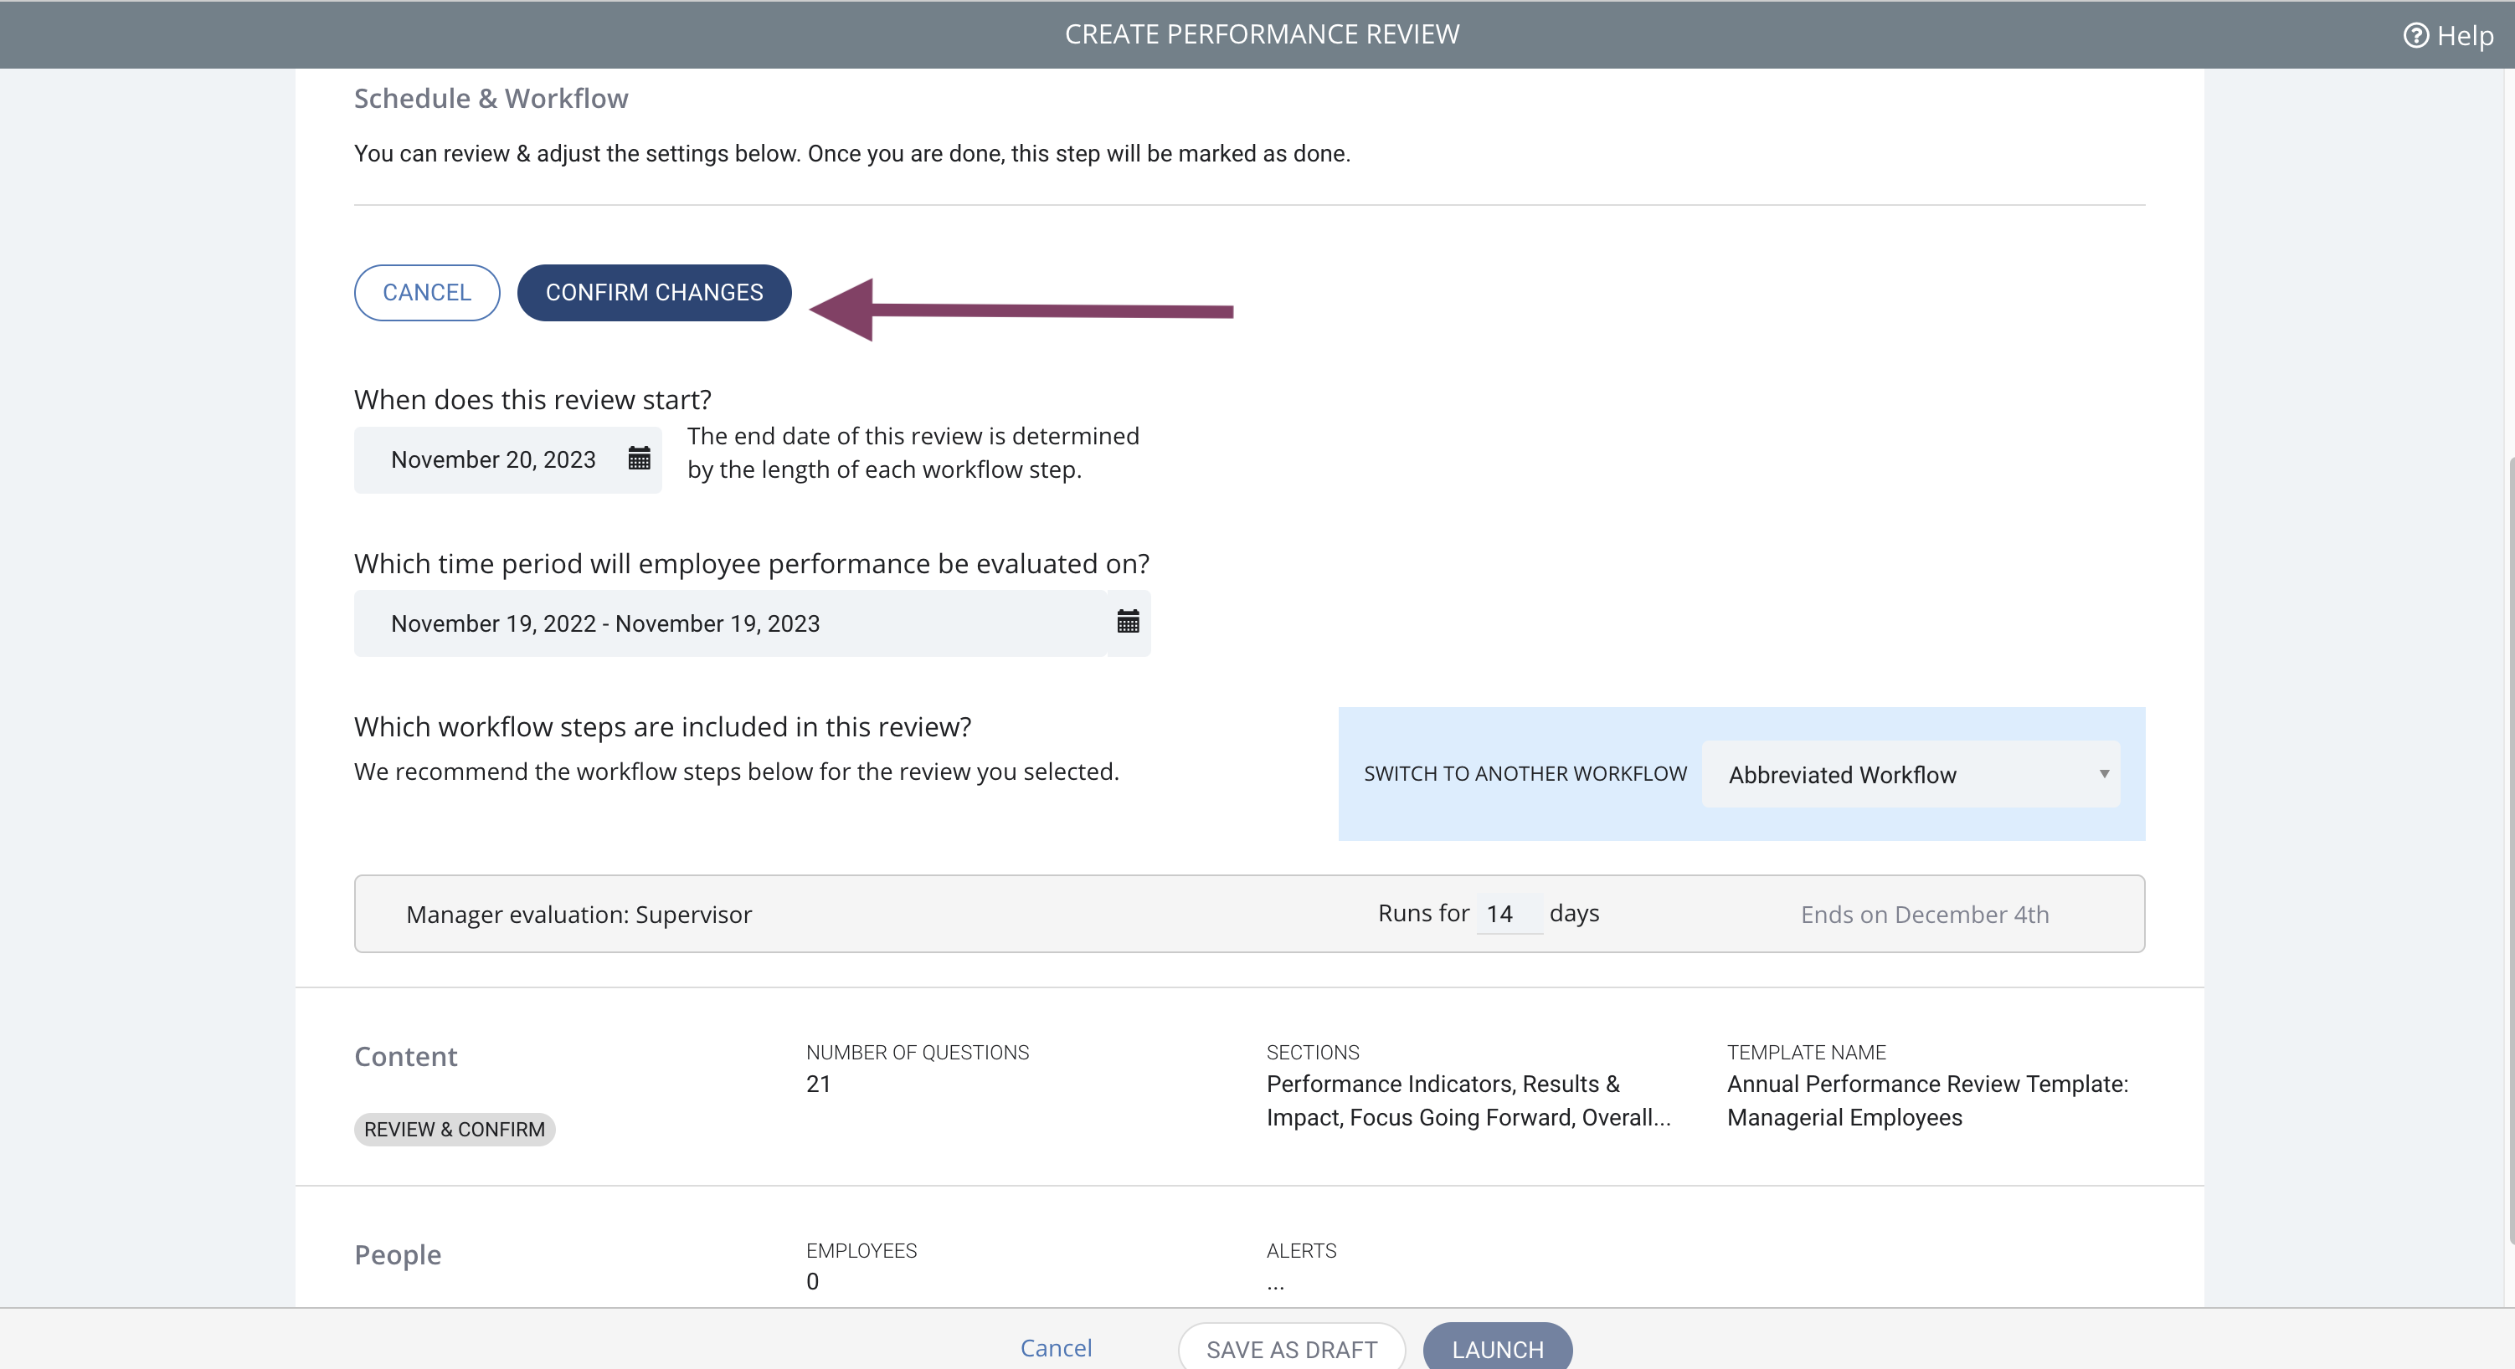Expand the Abbreviated Workflow dropdown
2515x1369 pixels.
coord(1911,774)
